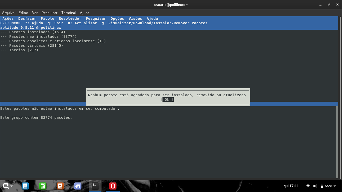
Task: Open Ajuda in the aptitude menu bar
Action: click(x=152, y=18)
